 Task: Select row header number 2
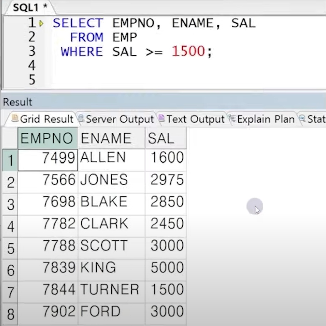point(10,182)
